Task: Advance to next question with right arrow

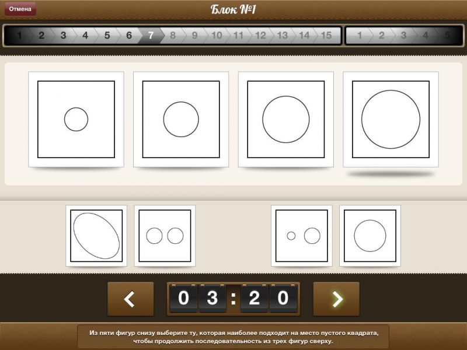Action: (x=336, y=299)
